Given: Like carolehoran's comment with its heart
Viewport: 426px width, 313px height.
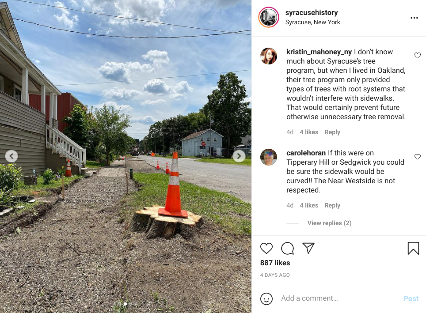Looking at the screenshot, I should pos(417,157).
